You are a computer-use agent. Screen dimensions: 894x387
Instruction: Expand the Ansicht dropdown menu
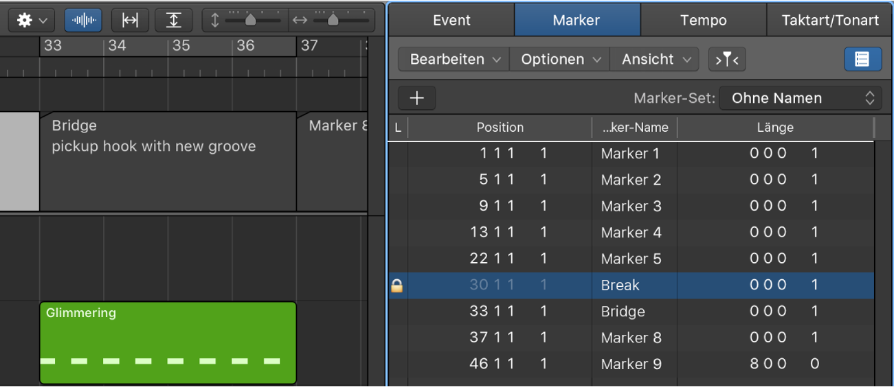[x=655, y=60]
